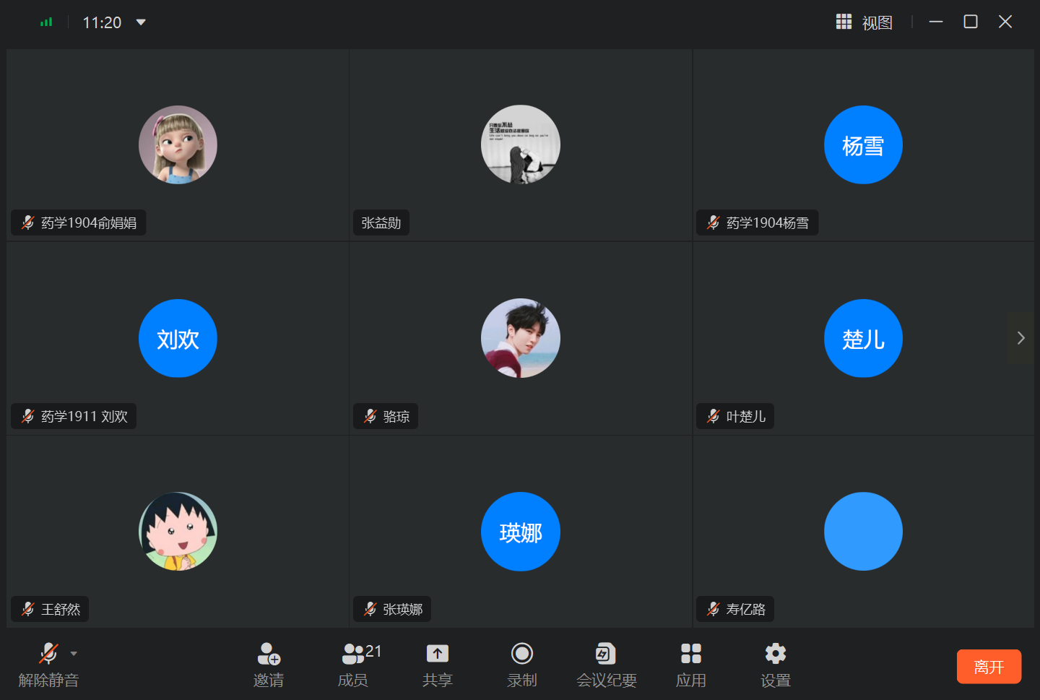Click 王舒然's cartoon avatar

[x=178, y=532]
